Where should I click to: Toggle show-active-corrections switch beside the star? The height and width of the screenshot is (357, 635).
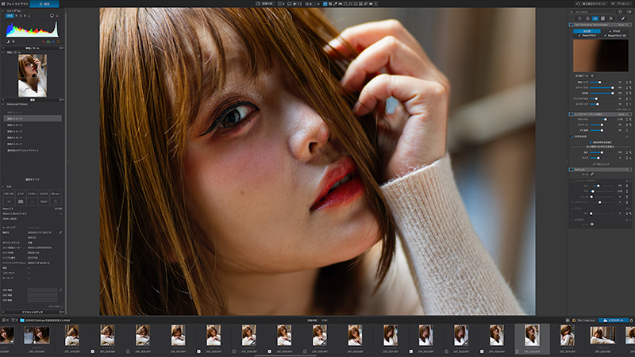(x=629, y=12)
